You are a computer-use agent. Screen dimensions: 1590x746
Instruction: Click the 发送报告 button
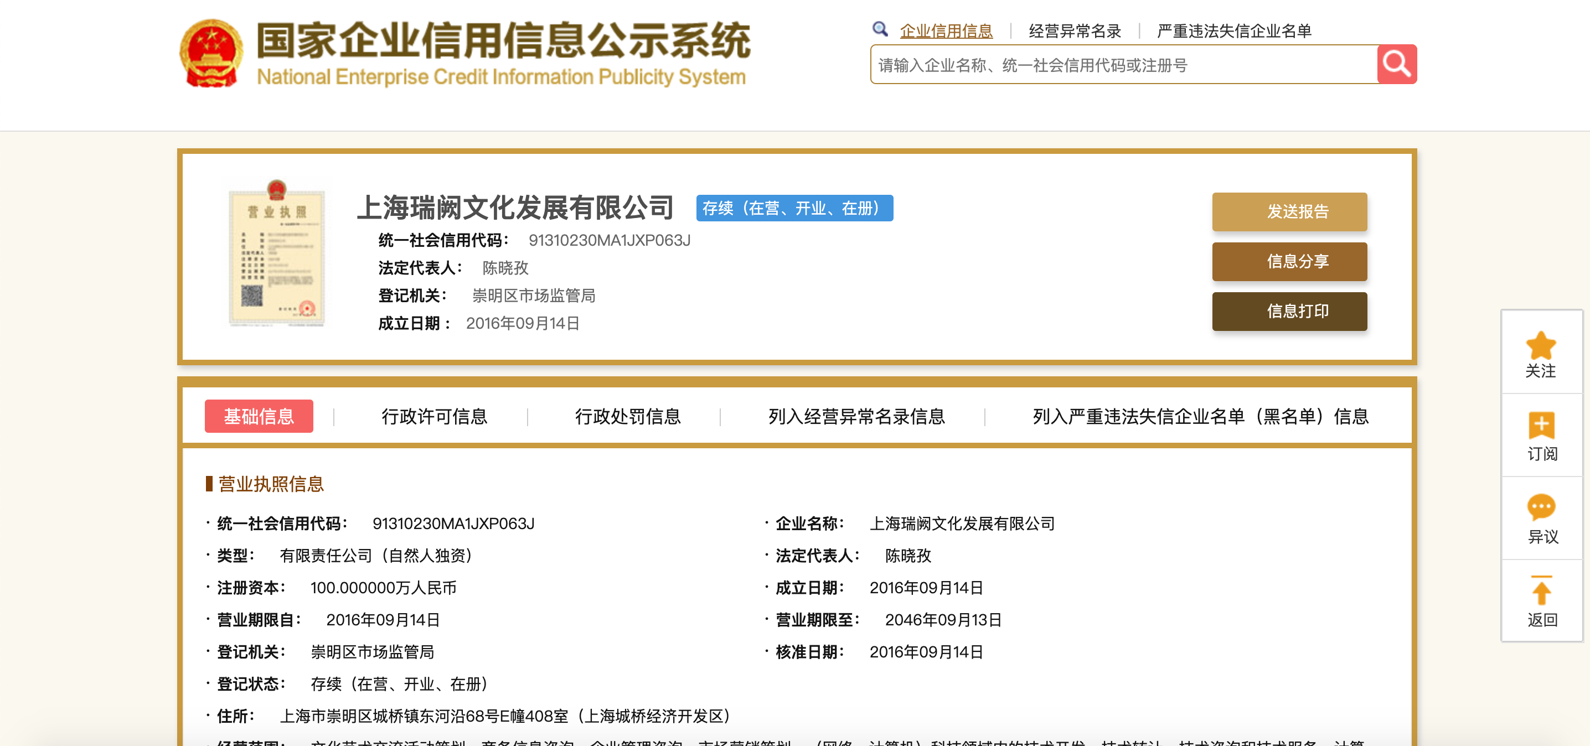(1289, 211)
